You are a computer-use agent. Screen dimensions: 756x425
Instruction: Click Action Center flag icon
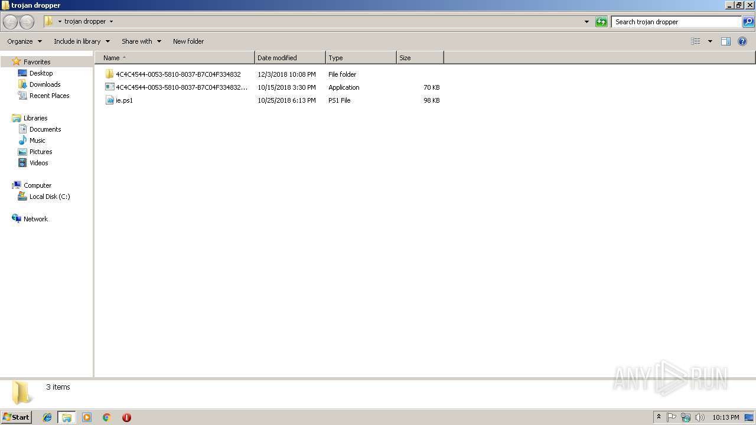(672, 417)
